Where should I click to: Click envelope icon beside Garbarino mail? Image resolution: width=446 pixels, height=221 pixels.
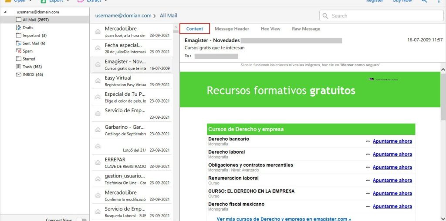pos(98,130)
